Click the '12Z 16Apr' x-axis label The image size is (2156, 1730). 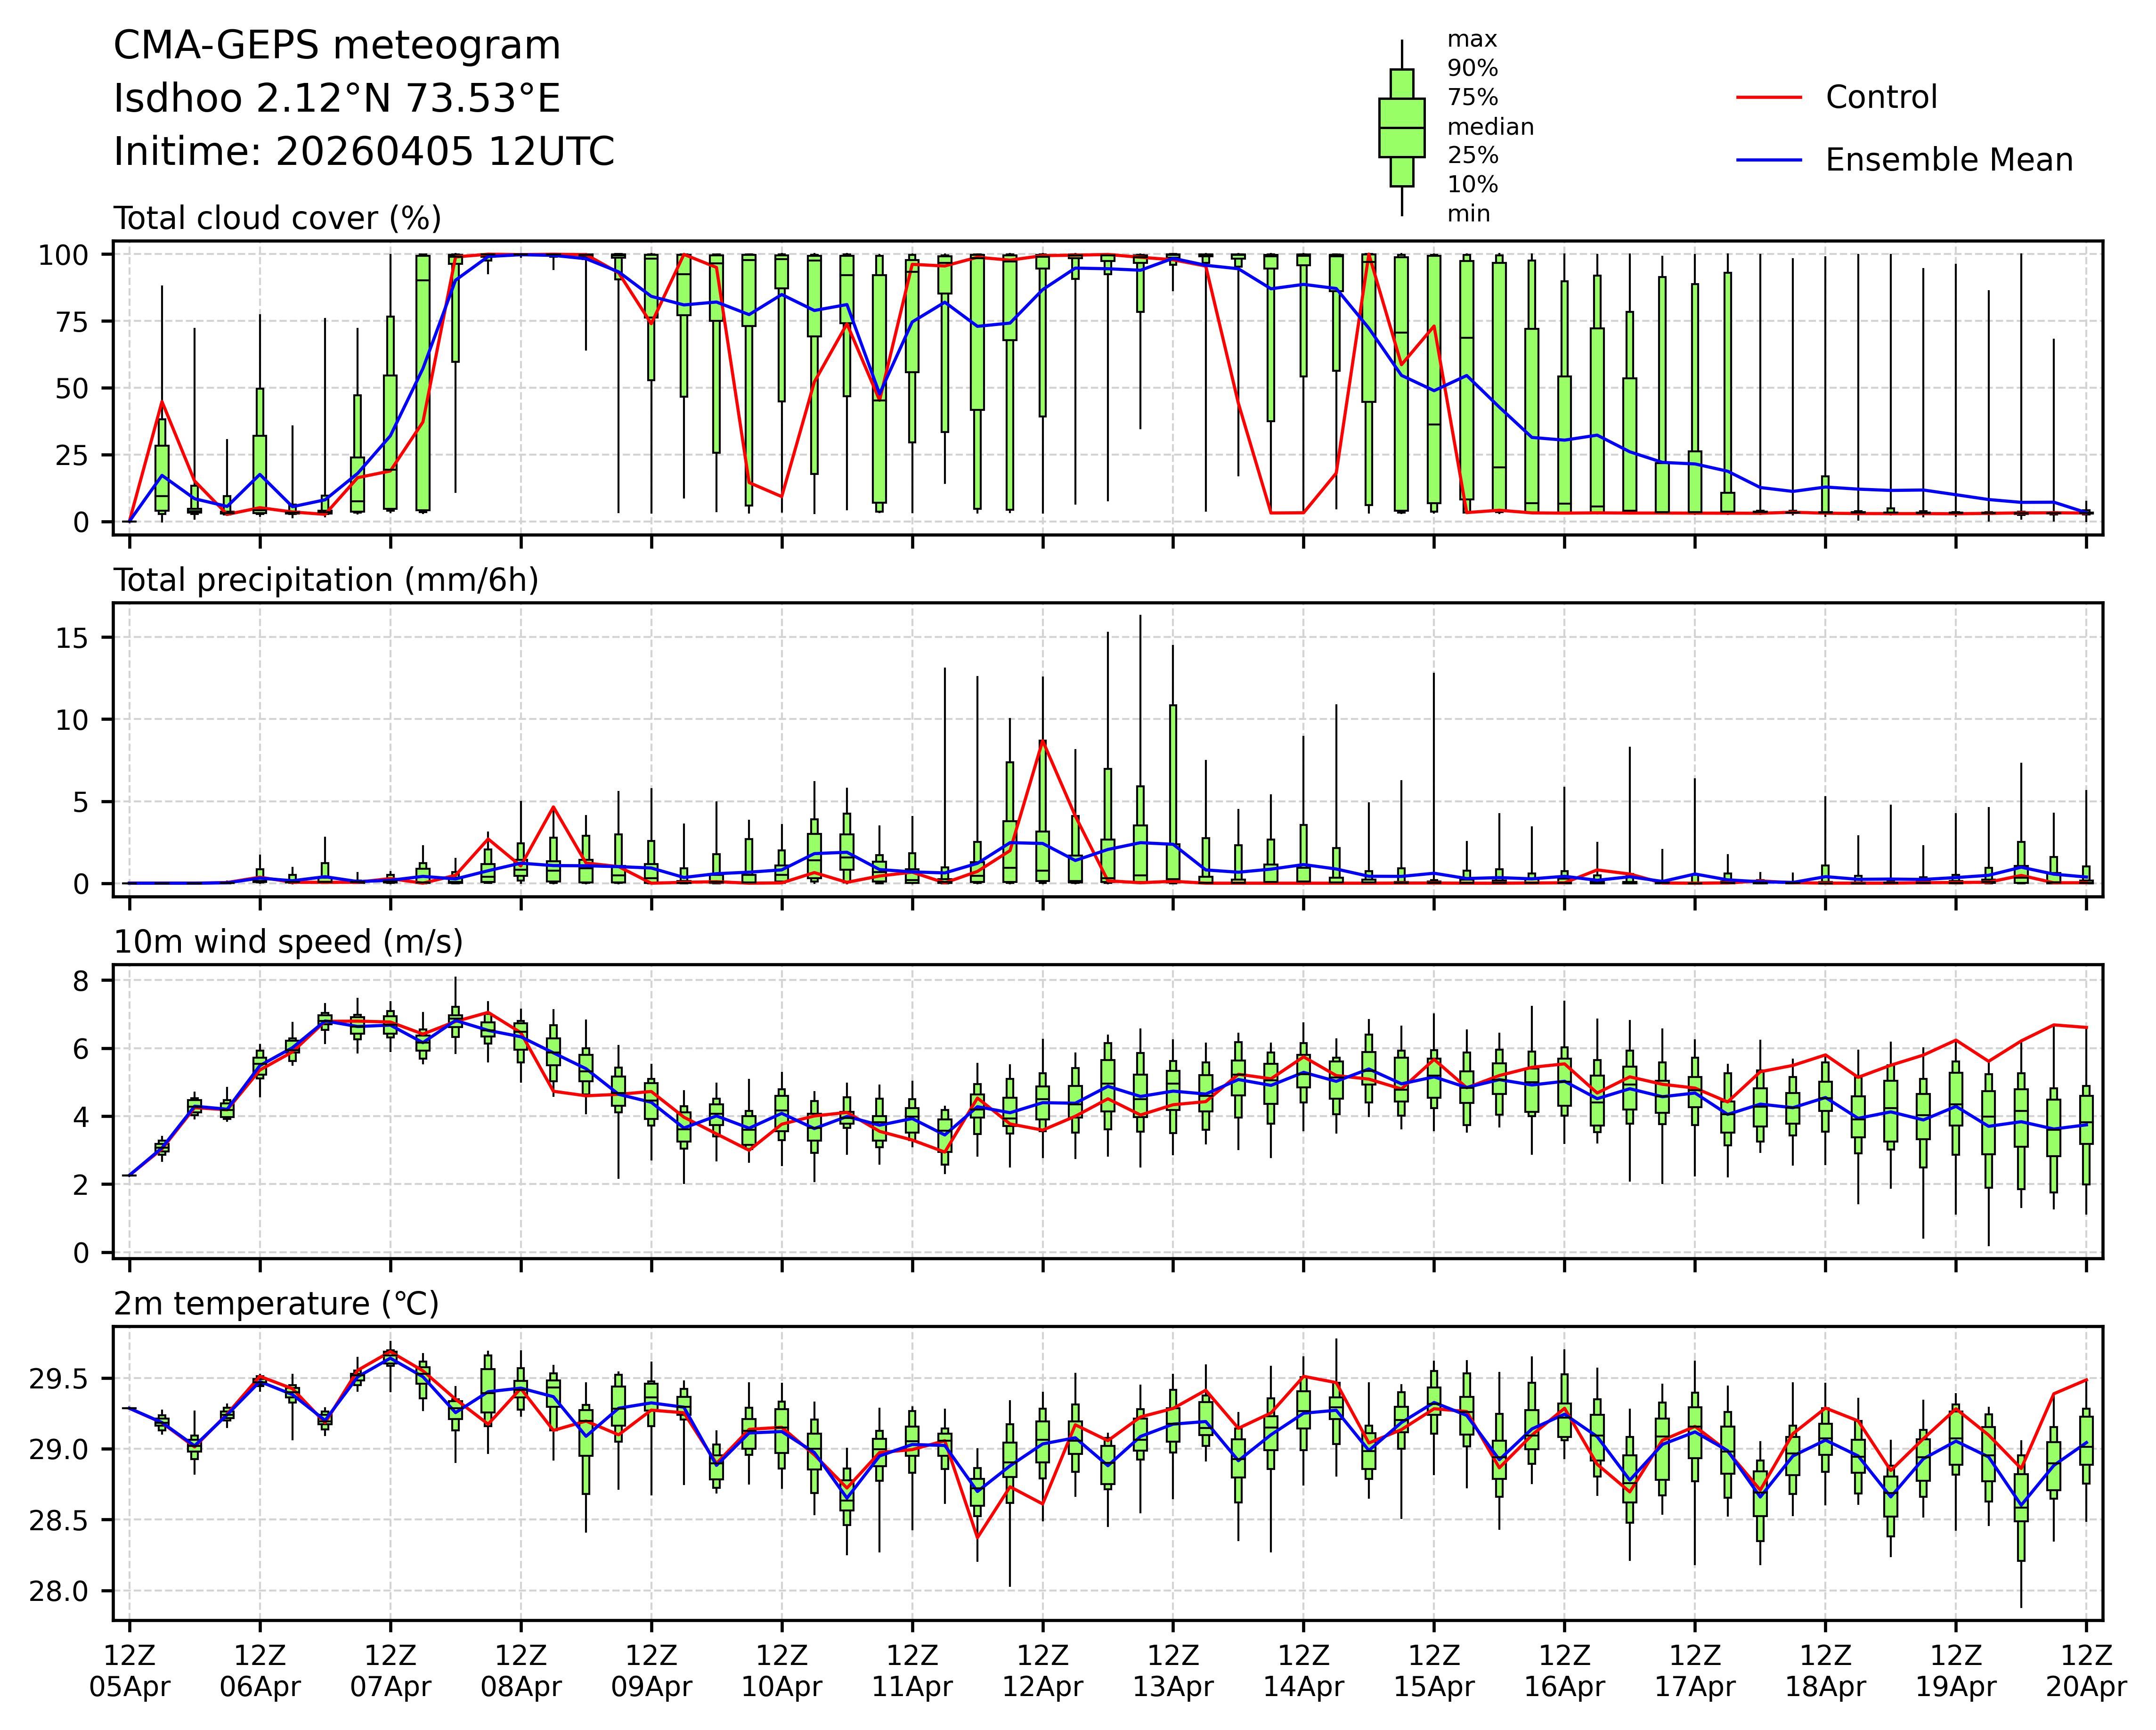[x=1564, y=1670]
